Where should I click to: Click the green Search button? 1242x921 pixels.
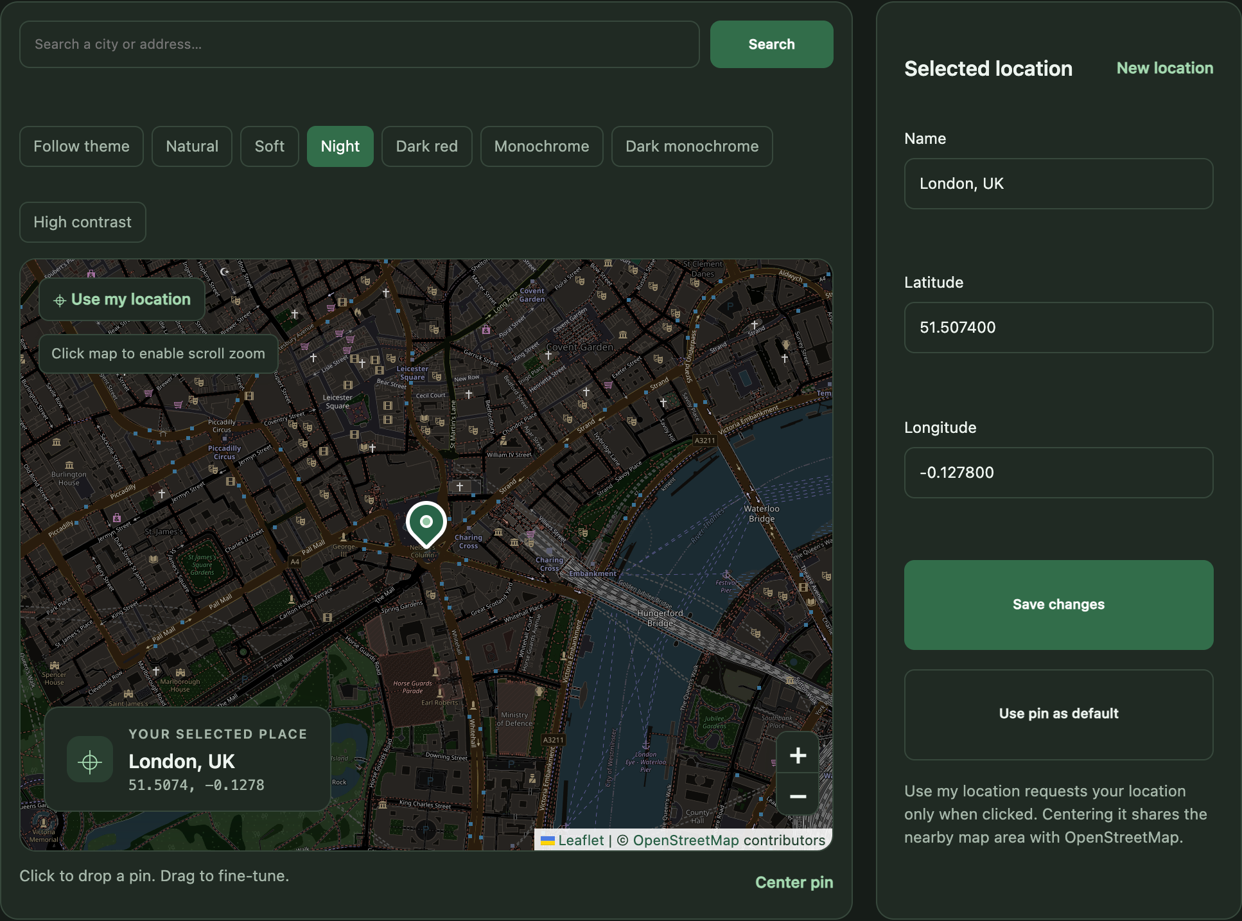772,44
